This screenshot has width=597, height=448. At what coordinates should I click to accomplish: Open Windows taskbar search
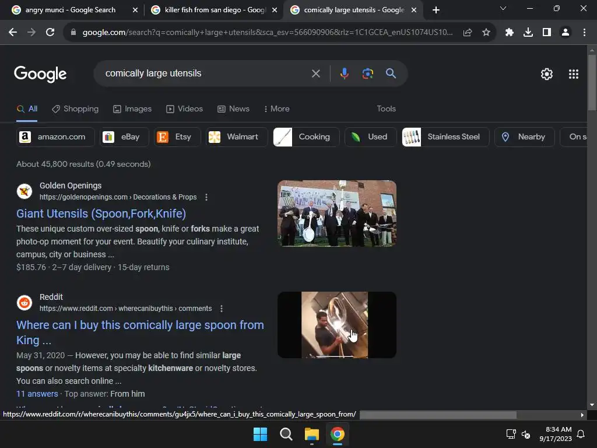click(286, 434)
